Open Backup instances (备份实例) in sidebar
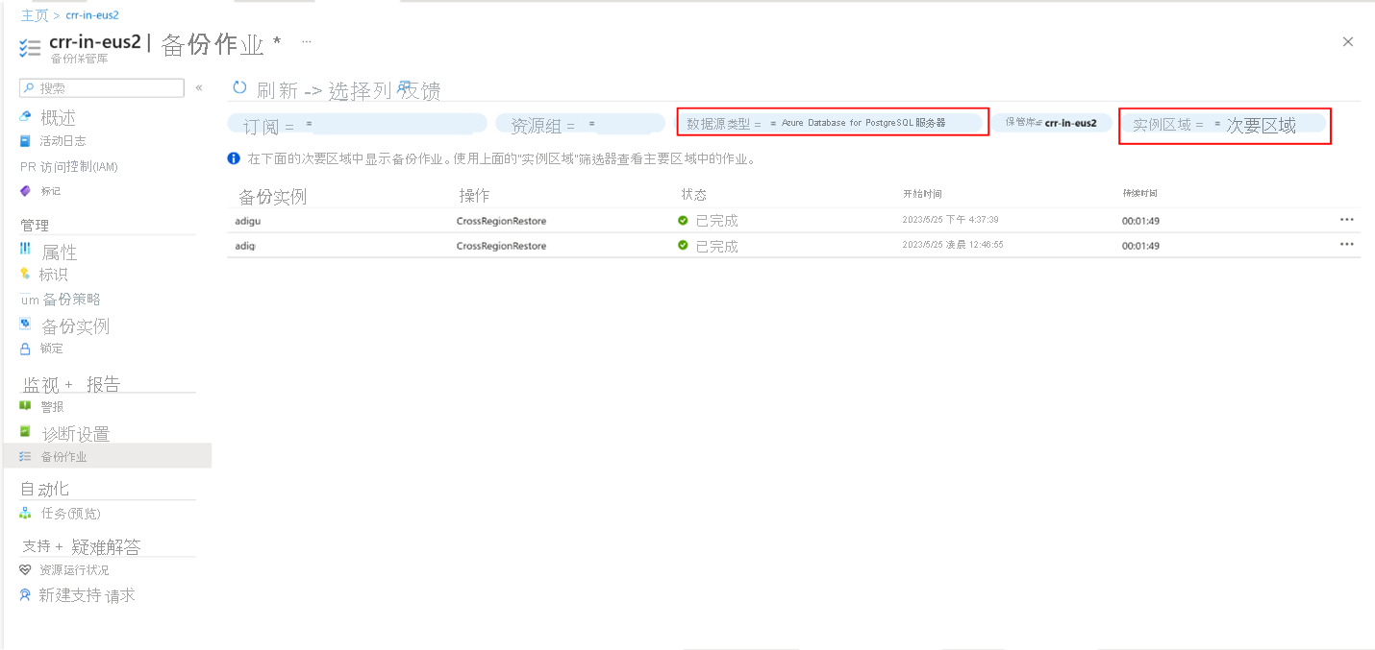This screenshot has height=650, width=1375. coord(76,325)
